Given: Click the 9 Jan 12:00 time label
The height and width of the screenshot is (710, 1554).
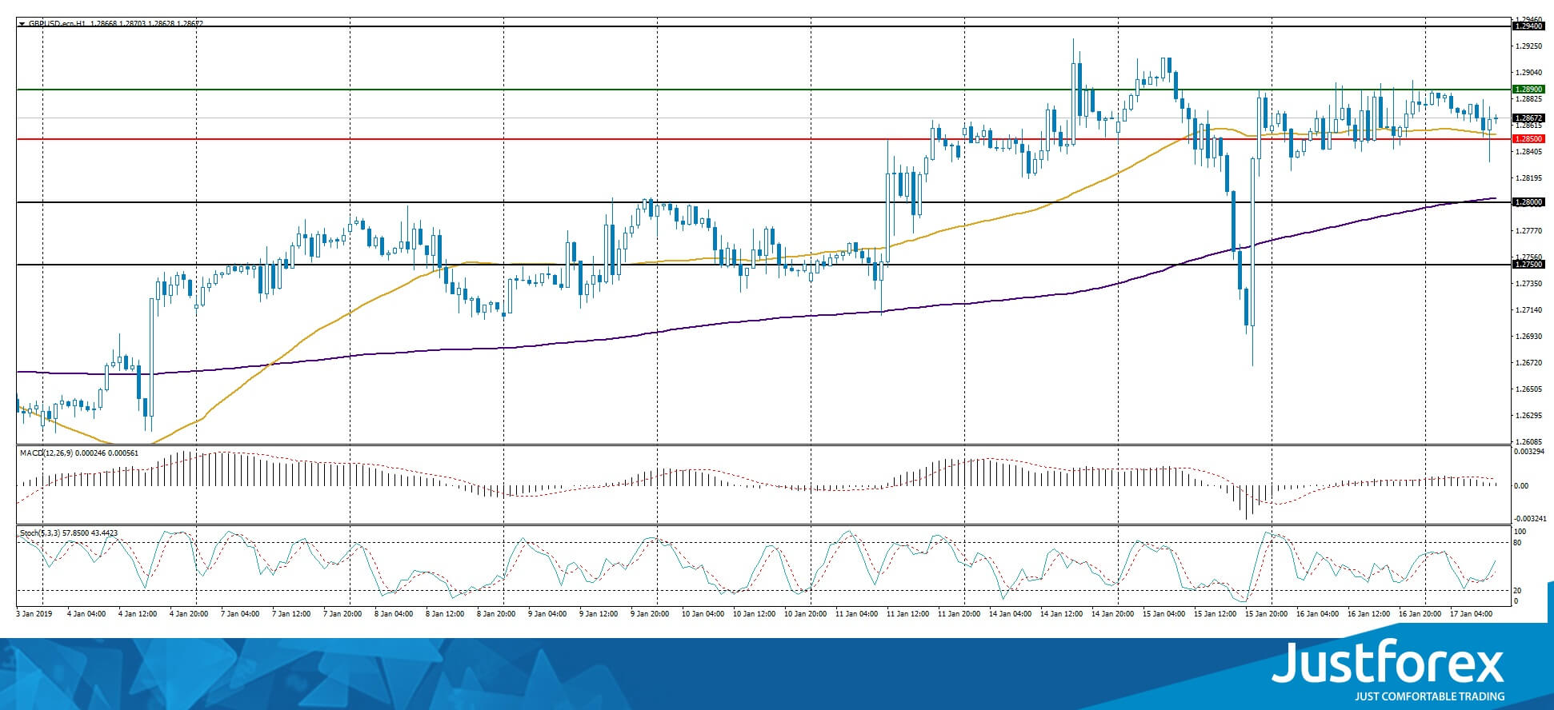Looking at the screenshot, I should [599, 614].
